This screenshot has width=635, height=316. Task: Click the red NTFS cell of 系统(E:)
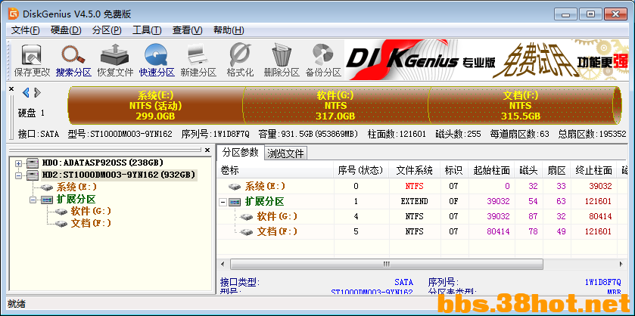pyautogui.click(x=414, y=187)
